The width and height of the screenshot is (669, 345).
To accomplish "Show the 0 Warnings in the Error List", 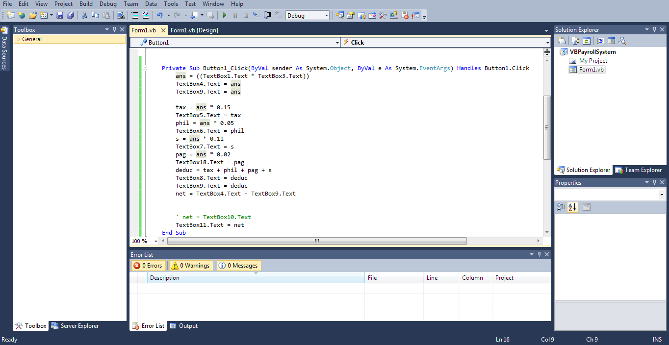I will pos(191,265).
